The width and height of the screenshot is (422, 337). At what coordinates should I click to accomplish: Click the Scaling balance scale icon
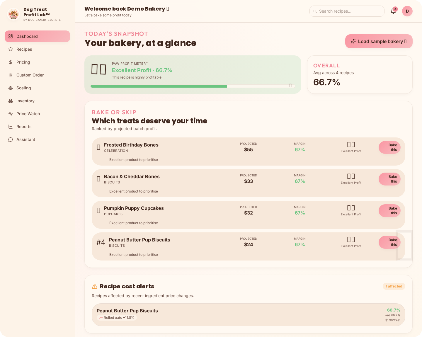pyautogui.click(x=11, y=88)
